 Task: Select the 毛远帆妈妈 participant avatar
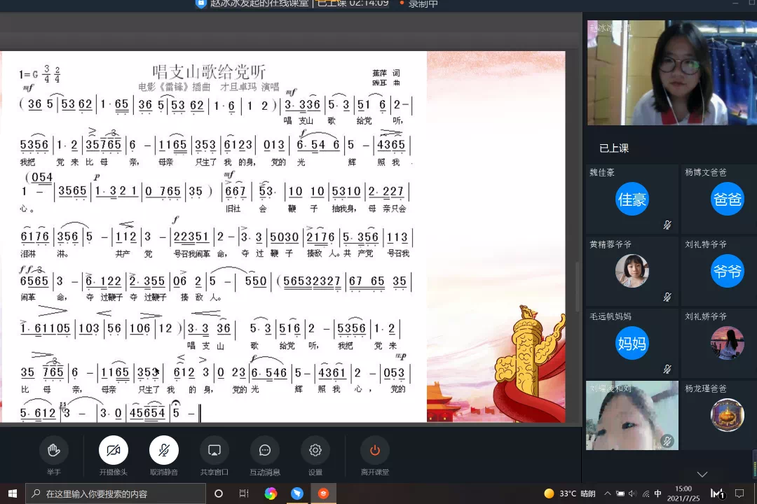coord(632,343)
